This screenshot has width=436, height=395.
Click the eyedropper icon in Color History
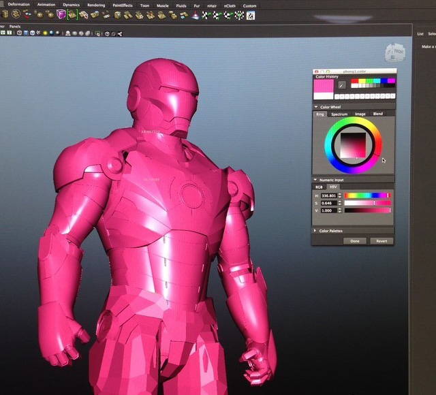coord(342,85)
